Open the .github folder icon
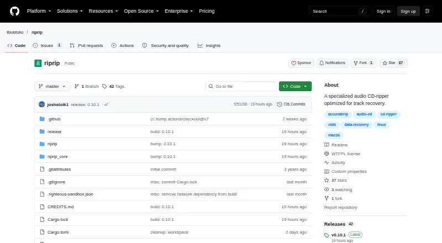This screenshot has width=442, height=243. click(x=42, y=119)
